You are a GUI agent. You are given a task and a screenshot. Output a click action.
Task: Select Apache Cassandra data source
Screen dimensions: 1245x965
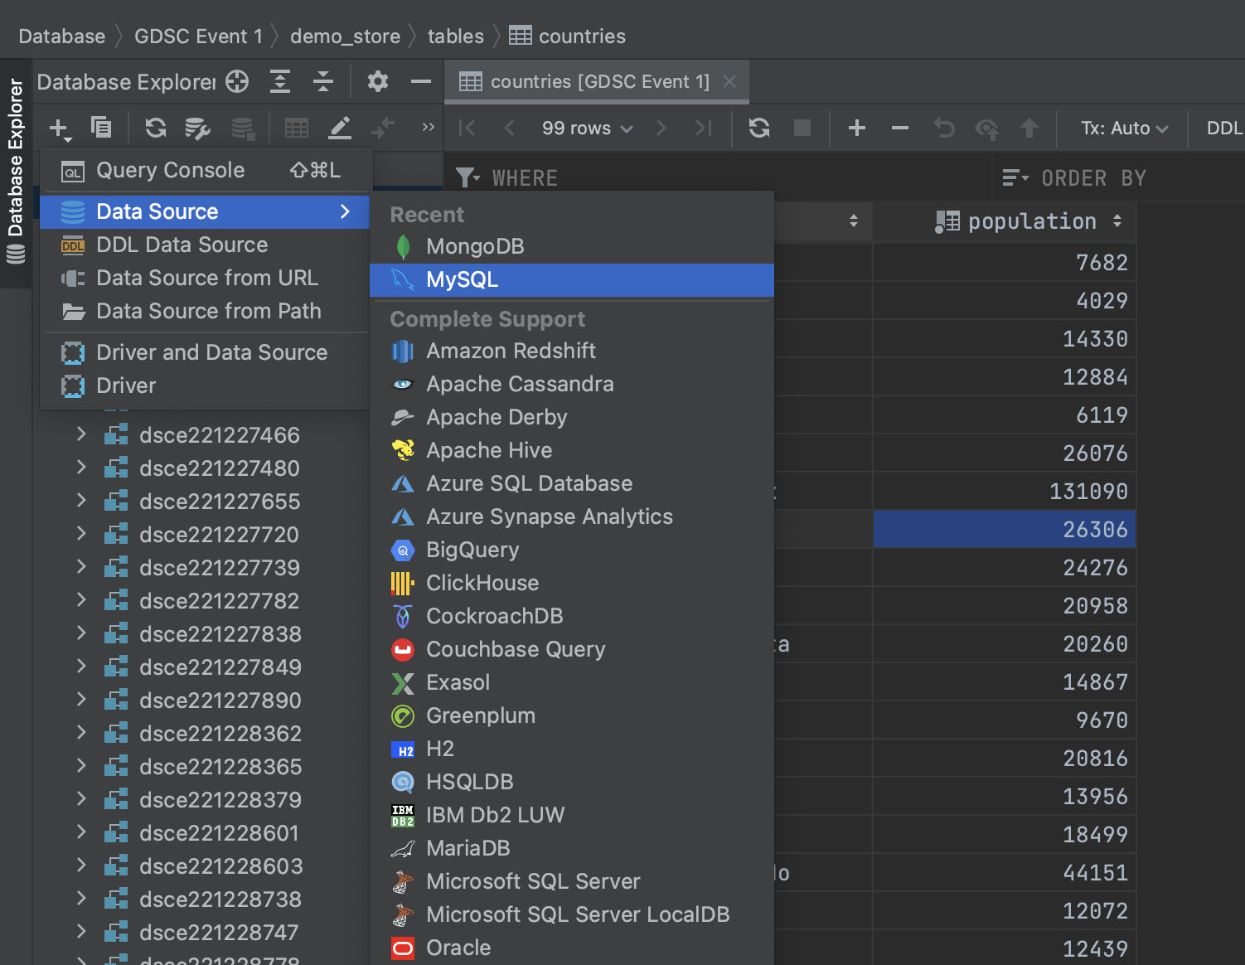(572, 384)
